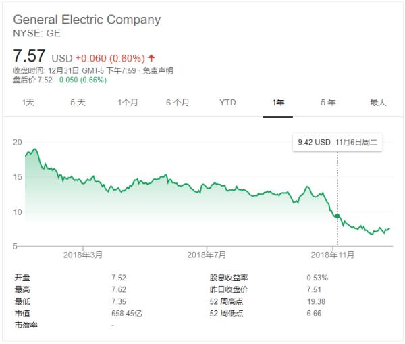Switch to the 1天 time range tab
Viewport: 405px width, 344px height.
(x=28, y=103)
